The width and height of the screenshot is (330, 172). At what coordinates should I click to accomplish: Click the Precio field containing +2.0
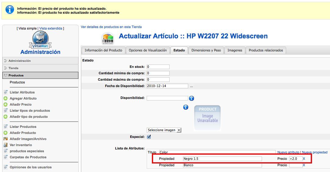pos(296,159)
